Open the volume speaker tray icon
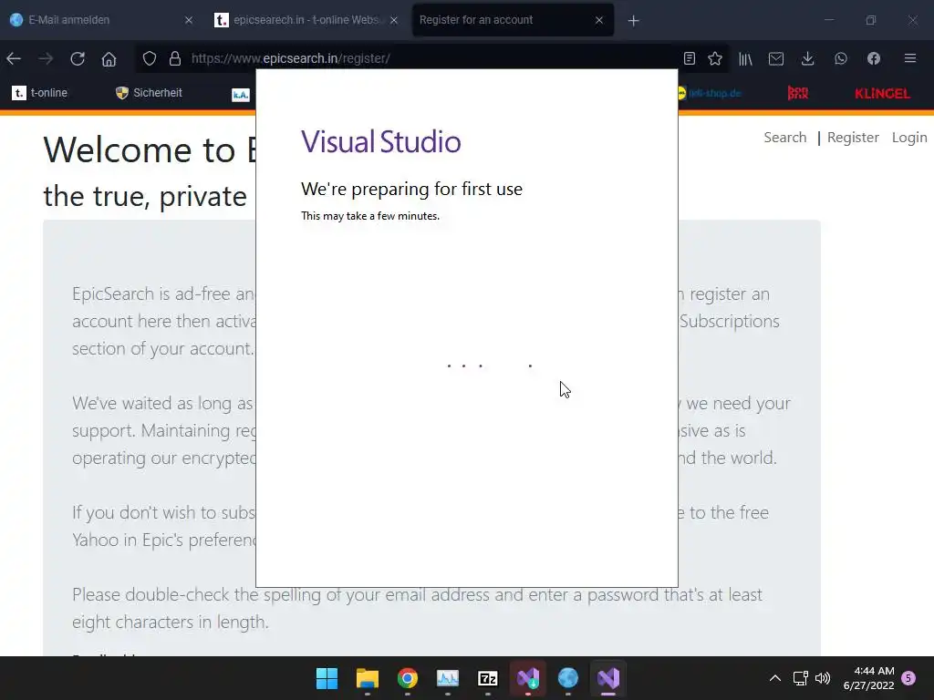The height and width of the screenshot is (700, 934). click(823, 678)
